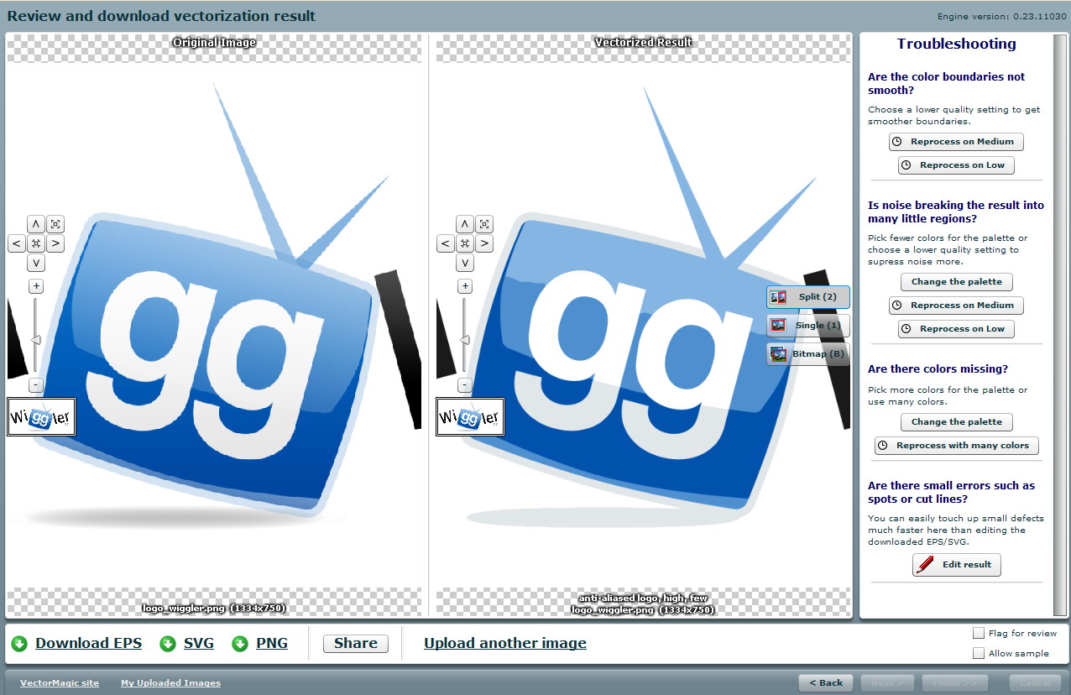Viewport: 1071px width, 695px height.
Task: Click the noise breaking result question heading
Action: point(956,212)
